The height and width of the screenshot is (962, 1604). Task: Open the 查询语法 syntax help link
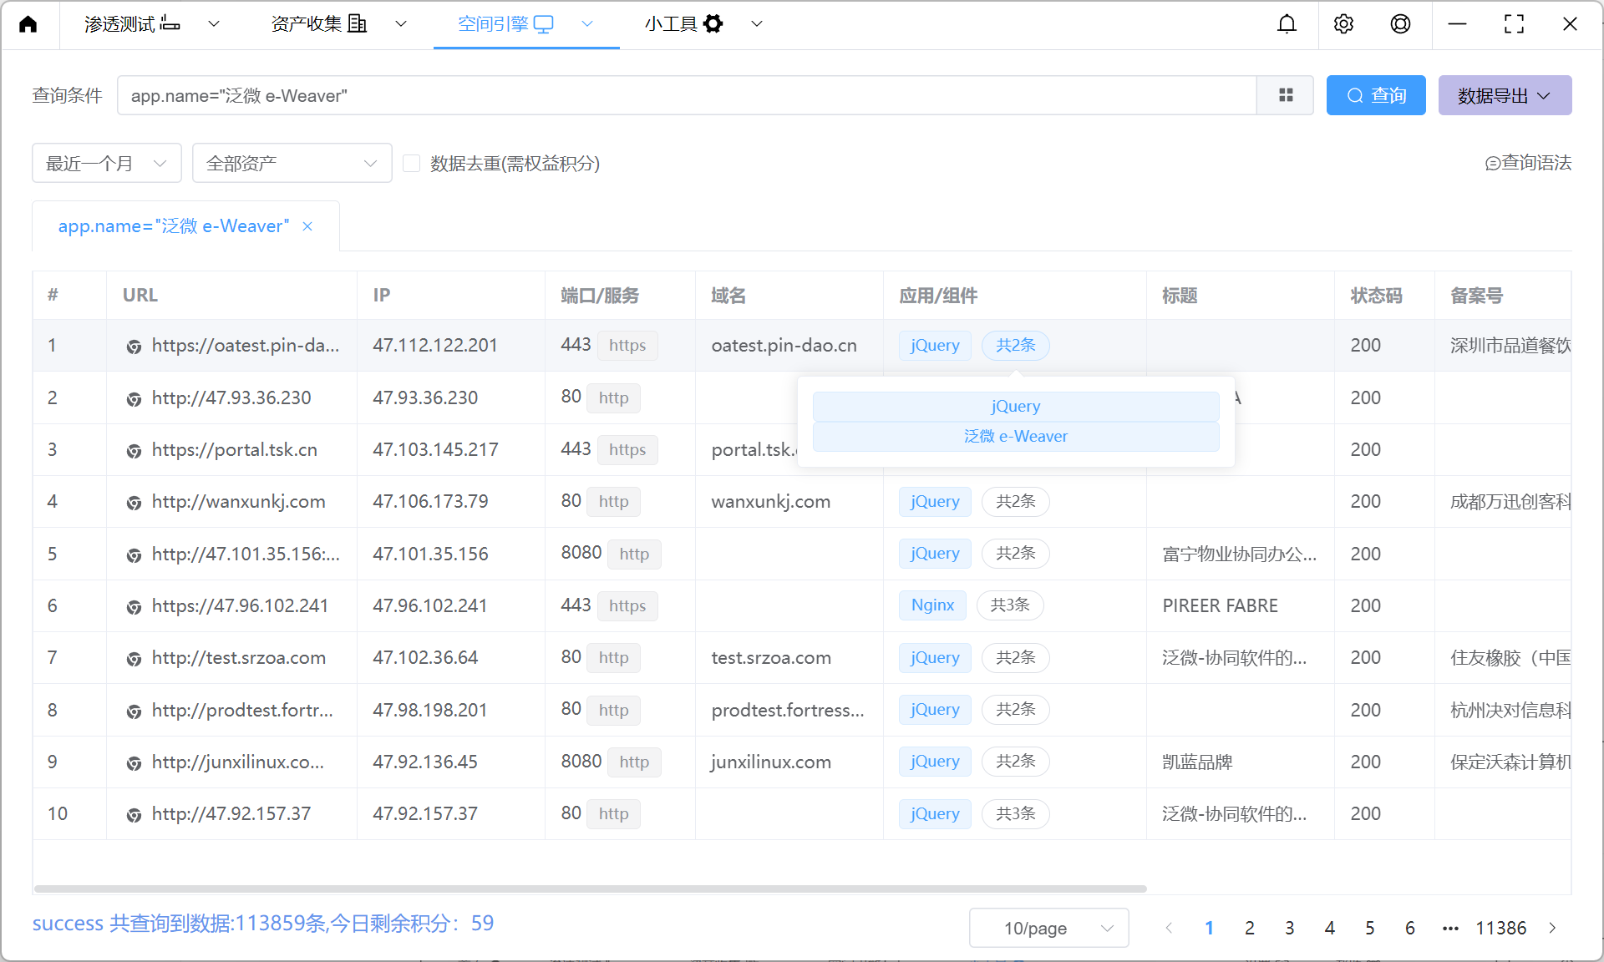tap(1528, 163)
